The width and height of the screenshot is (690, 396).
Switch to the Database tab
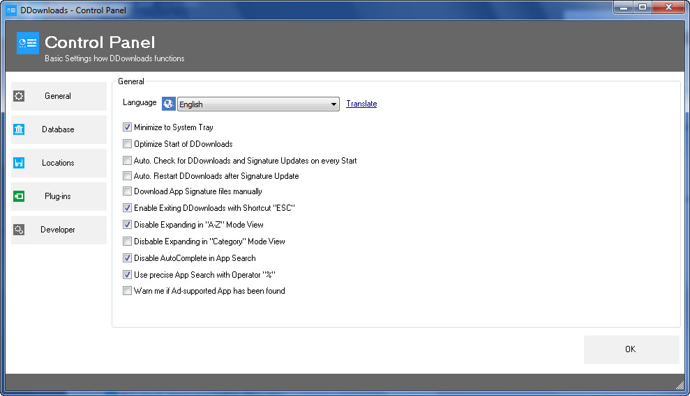59,129
